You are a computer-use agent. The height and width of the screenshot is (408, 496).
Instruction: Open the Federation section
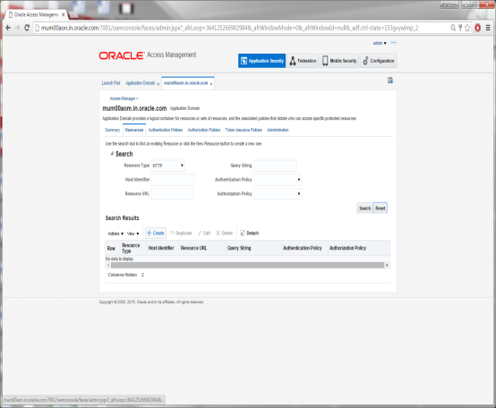point(303,61)
